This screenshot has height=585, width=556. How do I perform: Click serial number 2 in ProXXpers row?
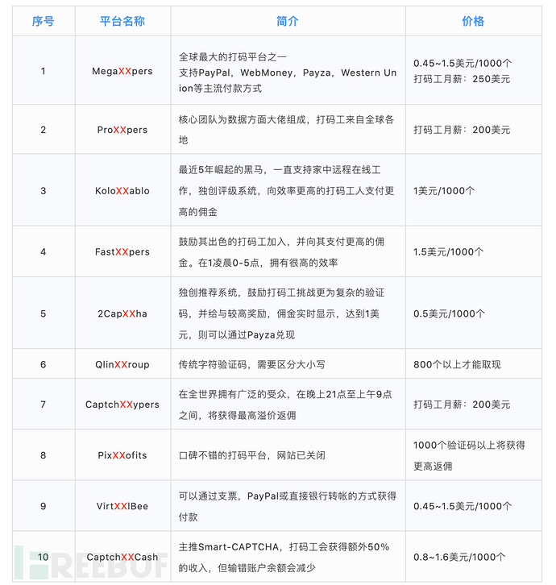click(44, 130)
